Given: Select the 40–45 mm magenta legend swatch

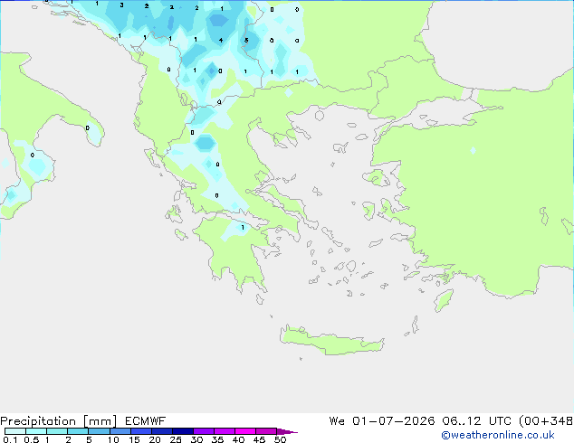Looking at the screenshot, I should point(245,431).
